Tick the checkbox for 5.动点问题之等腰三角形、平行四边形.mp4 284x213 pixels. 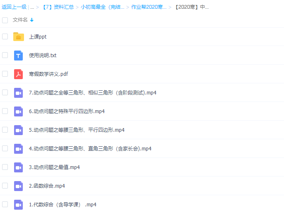5,130
